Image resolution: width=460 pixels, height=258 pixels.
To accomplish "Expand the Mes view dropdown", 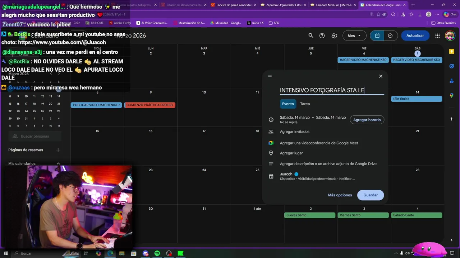I will tap(354, 35).
